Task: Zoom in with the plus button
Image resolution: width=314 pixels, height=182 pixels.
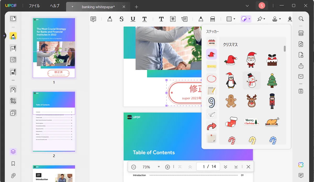Action: tap(167, 167)
